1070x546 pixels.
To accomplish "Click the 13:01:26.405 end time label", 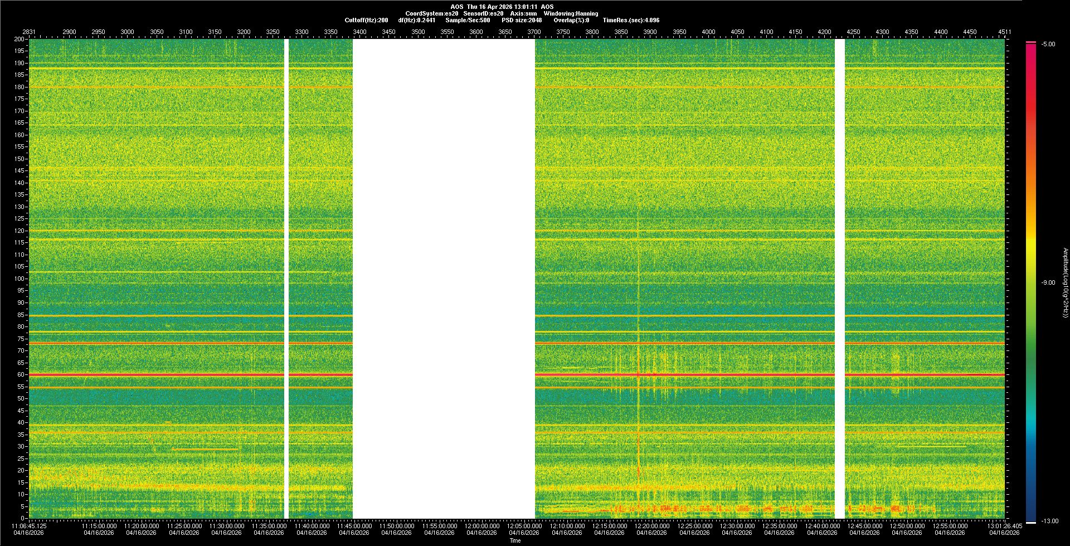I will tap(1005, 525).
